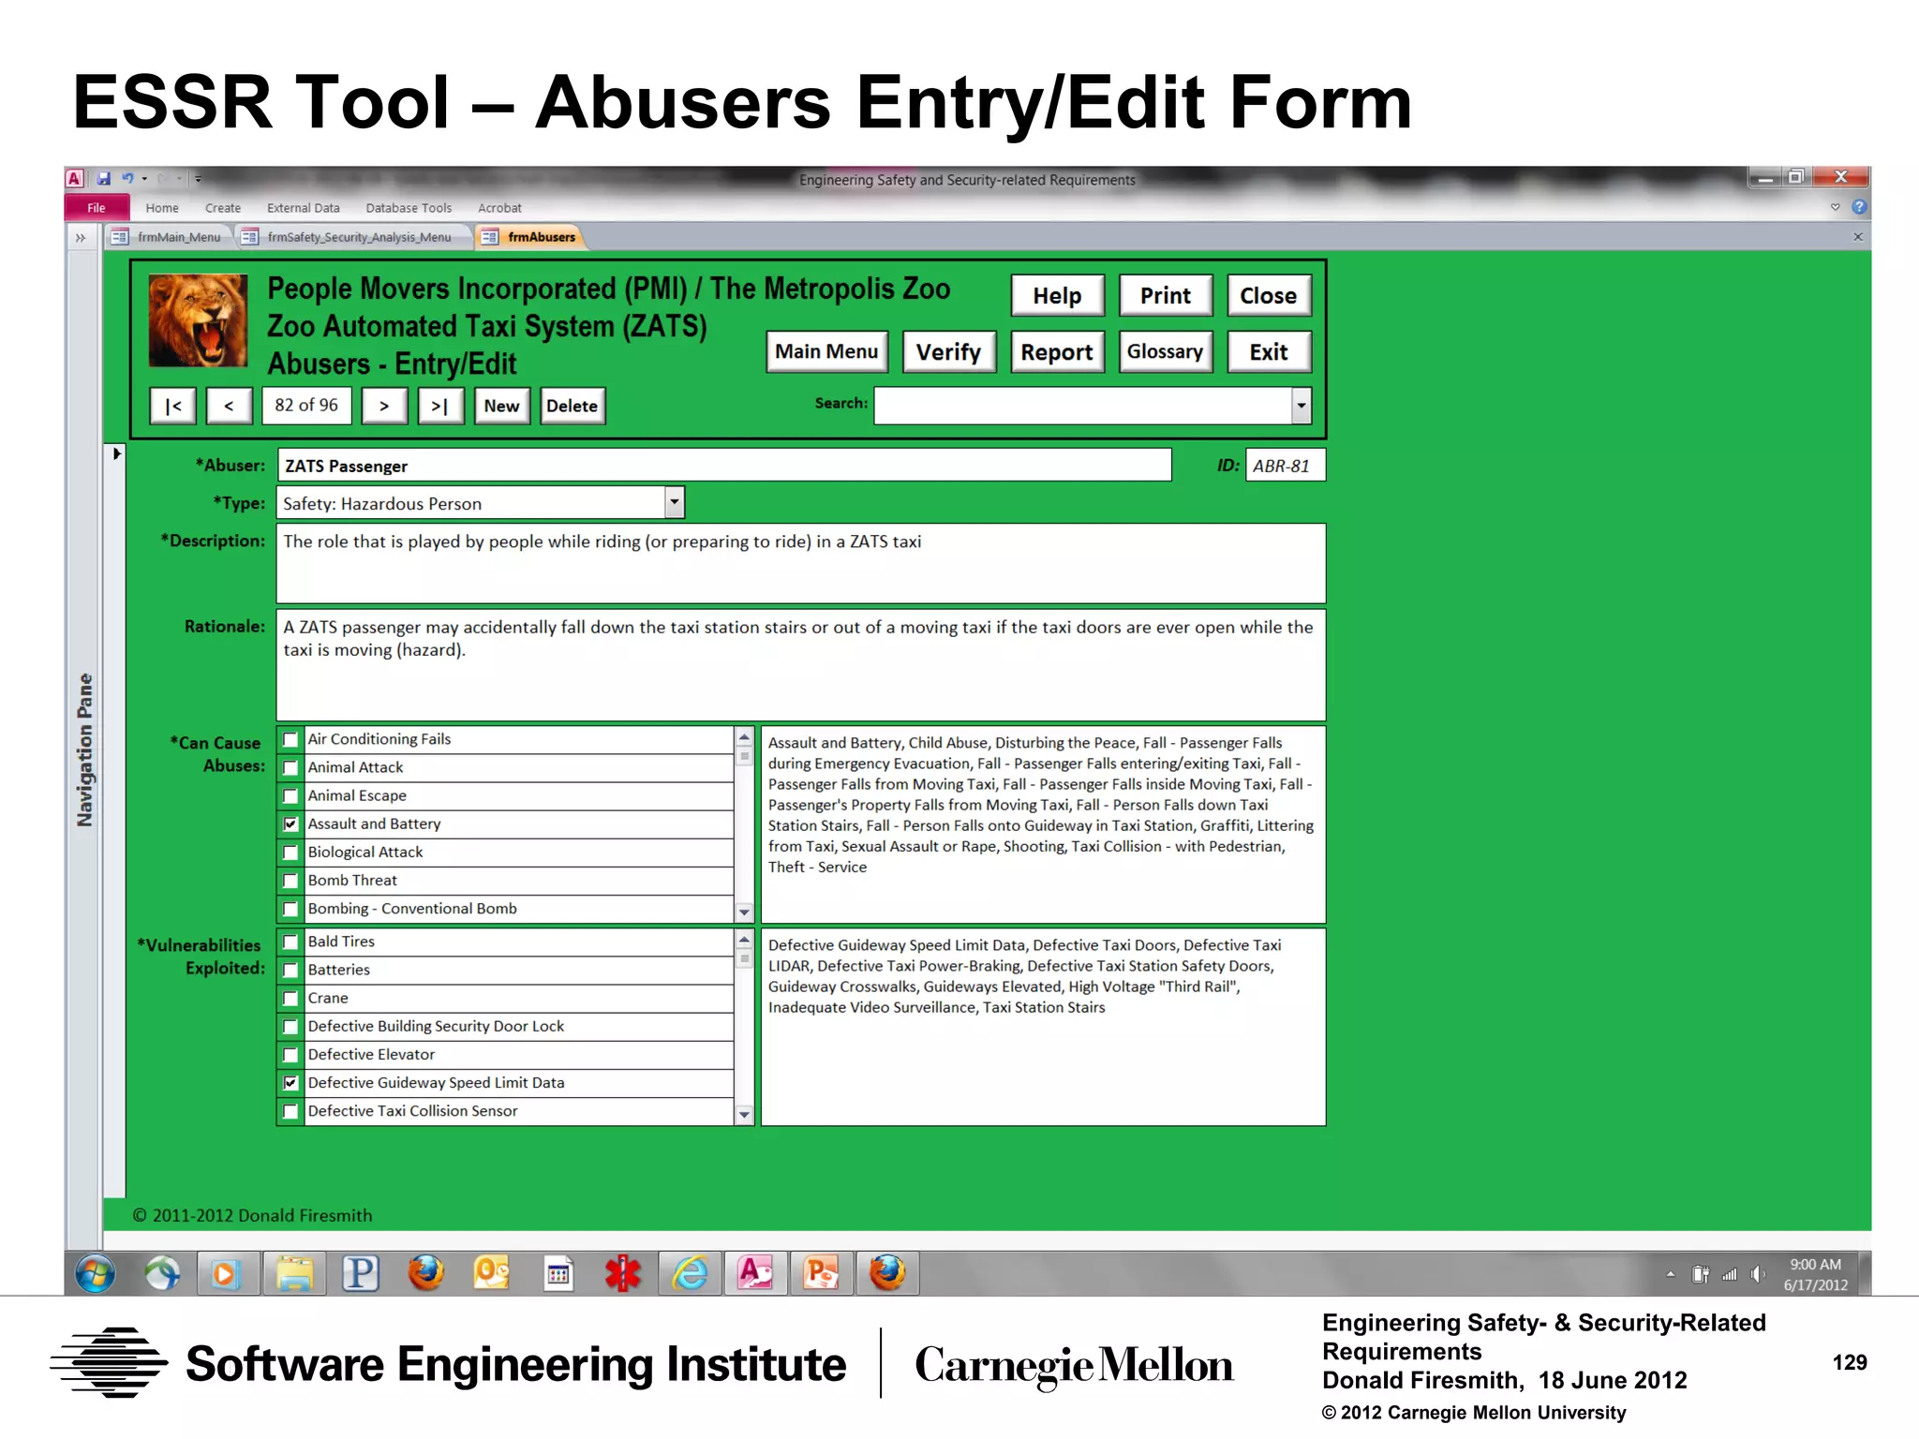
Task: Click the Access application icon in title bar
Action: pos(75,178)
